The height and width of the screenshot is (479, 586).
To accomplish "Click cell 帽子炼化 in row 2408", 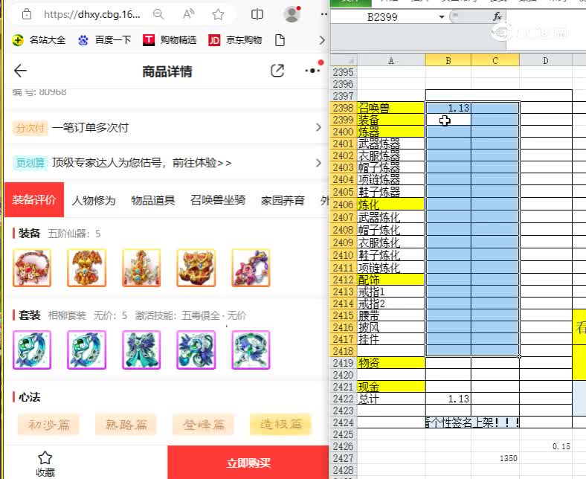I will [391, 229].
